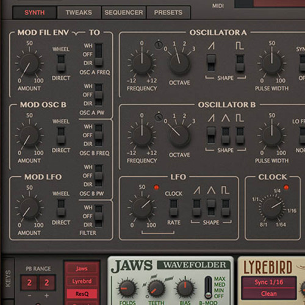Toggle Oscillator B sawtooth shape switch

coord(211,135)
